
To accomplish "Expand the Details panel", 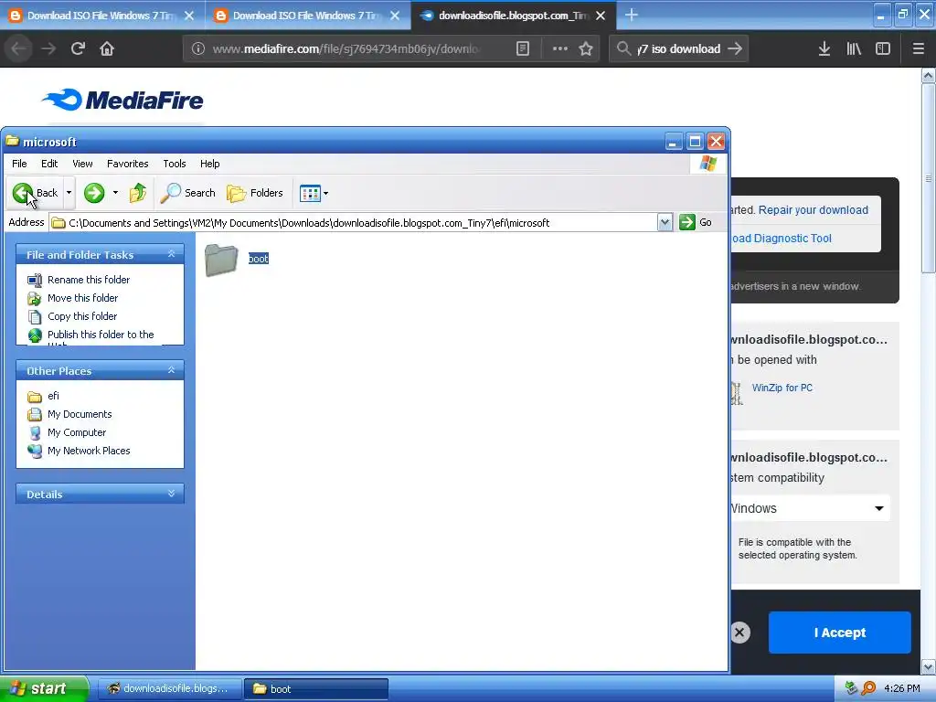I will pyautogui.click(x=171, y=494).
